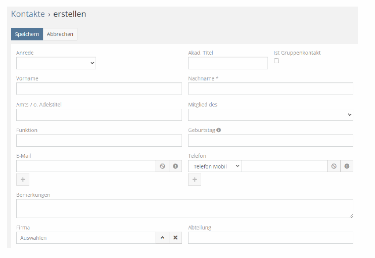Open the Anrede dropdown
Viewport: 375px width, 258px height.
pyautogui.click(x=56, y=63)
